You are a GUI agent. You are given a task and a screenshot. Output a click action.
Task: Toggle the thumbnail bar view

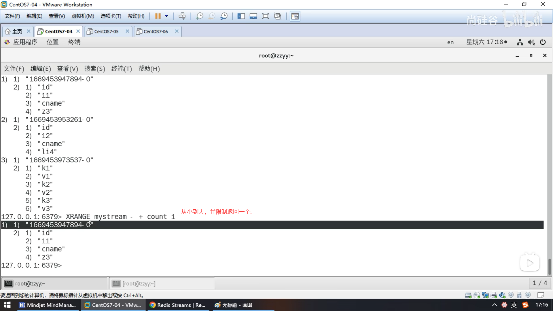253,16
